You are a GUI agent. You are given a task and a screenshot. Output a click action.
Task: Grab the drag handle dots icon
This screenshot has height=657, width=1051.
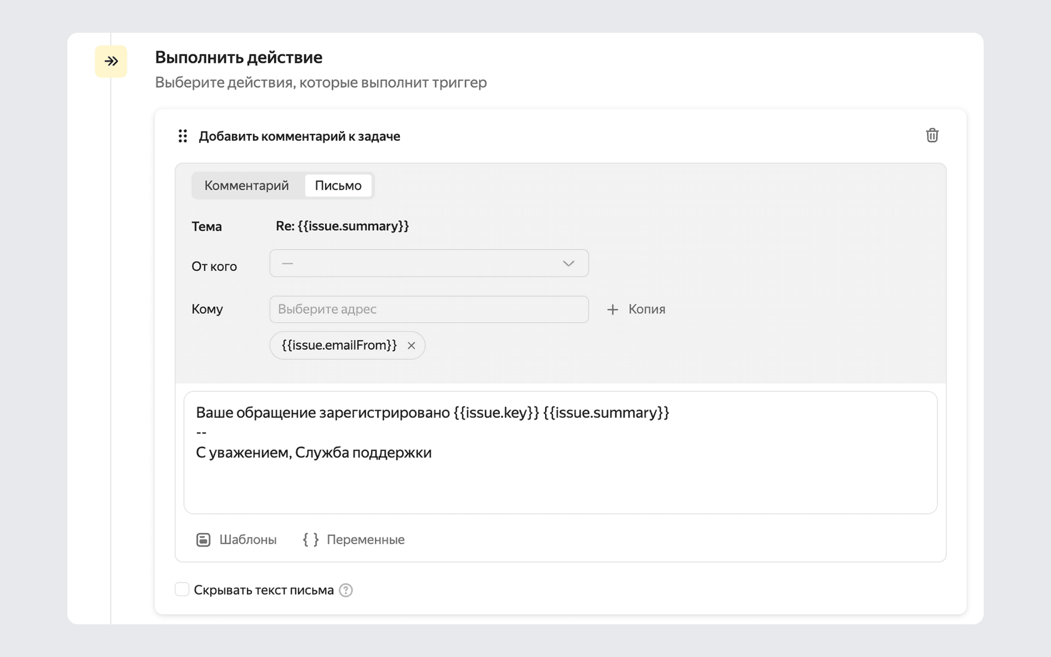click(x=183, y=136)
